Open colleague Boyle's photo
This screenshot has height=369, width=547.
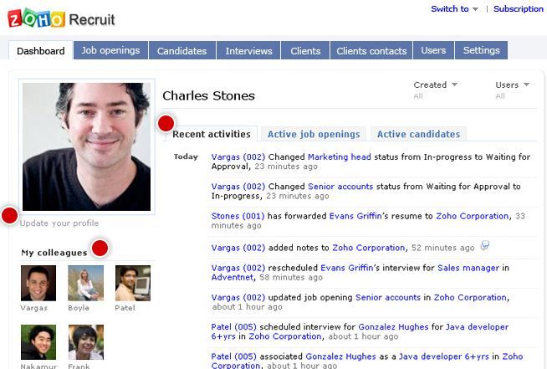point(86,283)
